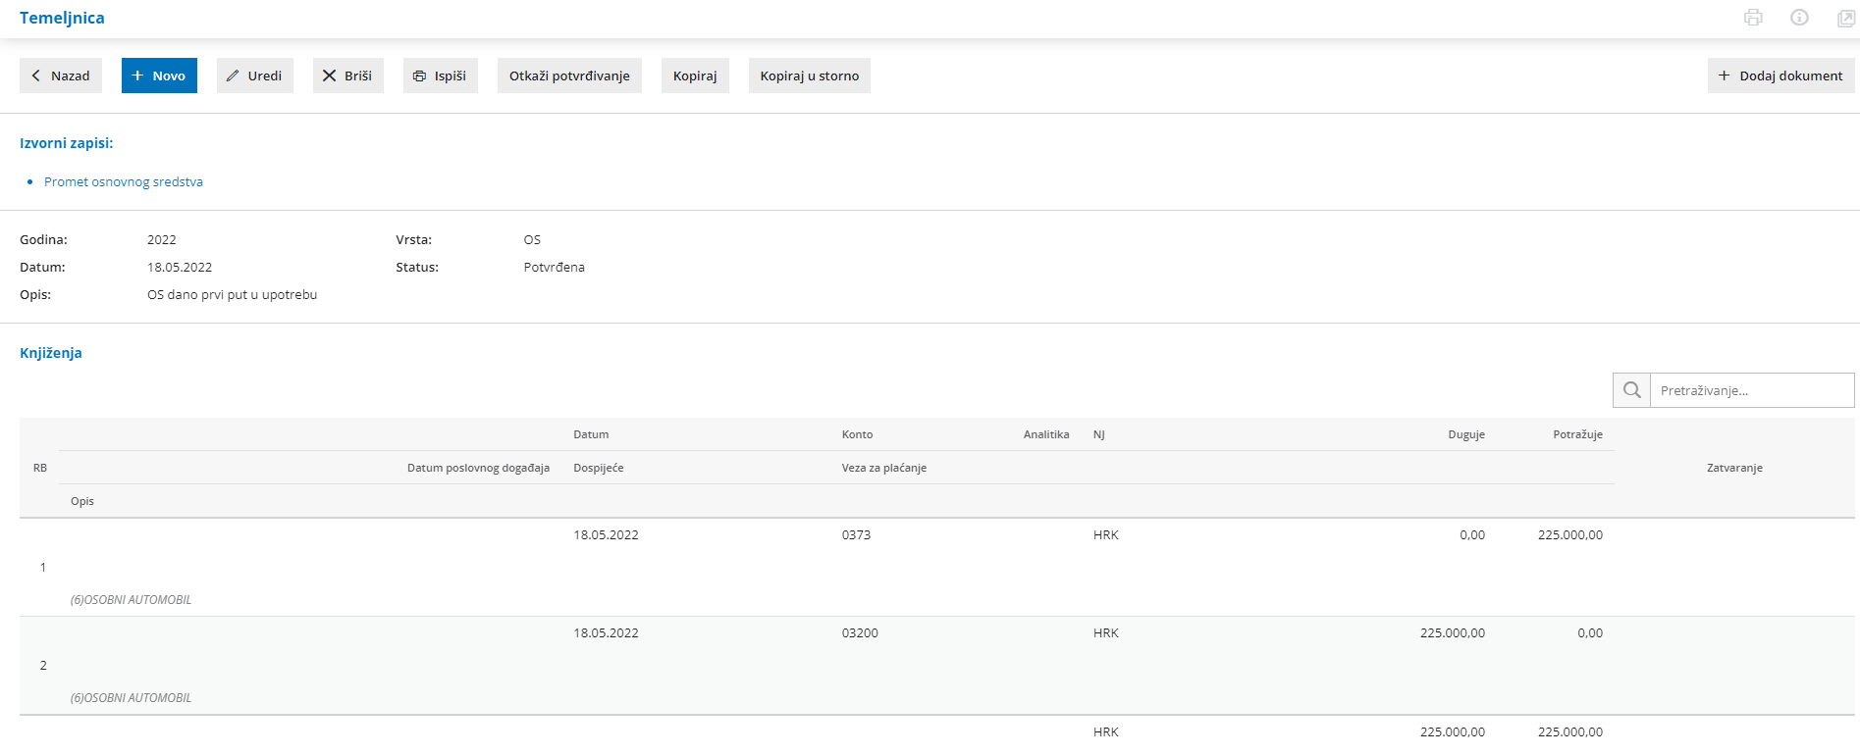Click the Temeljnica page title
This screenshot has height=755, width=1860.
62,18
